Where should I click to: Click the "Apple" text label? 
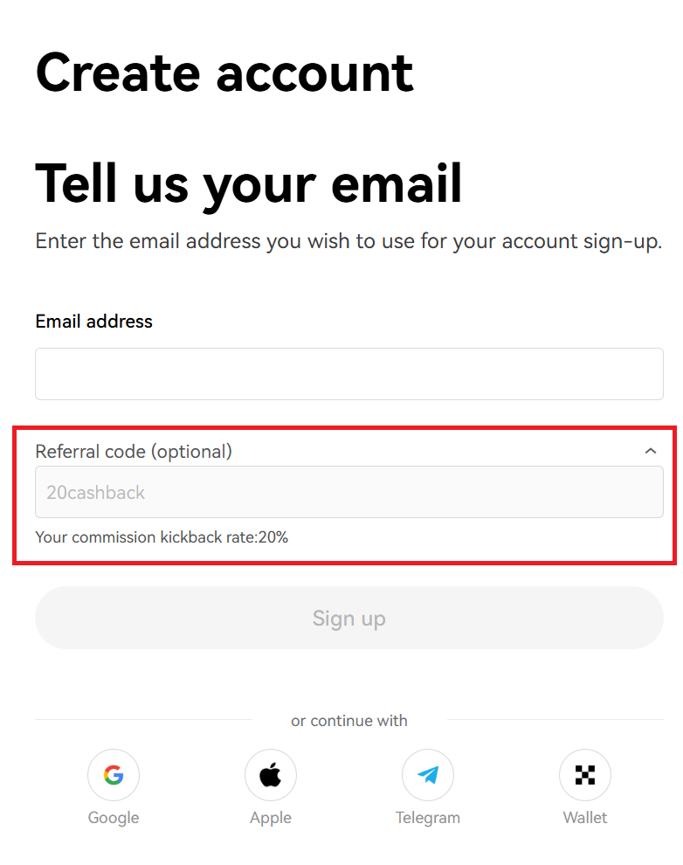[x=271, y=818]
